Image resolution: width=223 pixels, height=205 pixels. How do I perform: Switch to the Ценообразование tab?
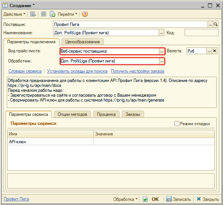point(83,42)
